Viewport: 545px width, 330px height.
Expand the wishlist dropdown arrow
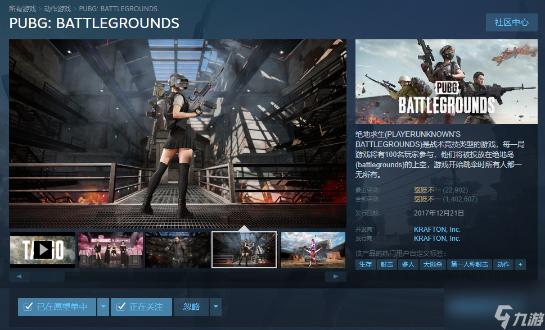pos(103,307)
